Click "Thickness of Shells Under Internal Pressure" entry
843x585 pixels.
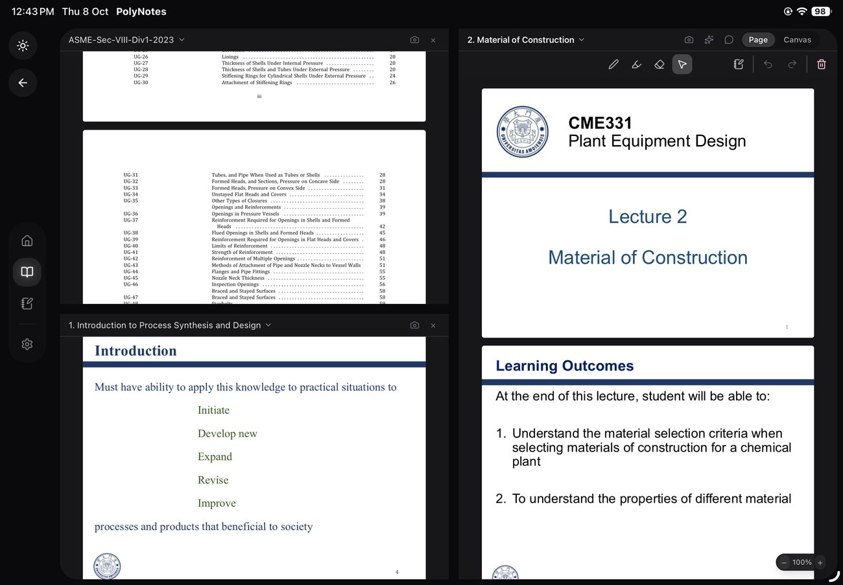(272, 63)
